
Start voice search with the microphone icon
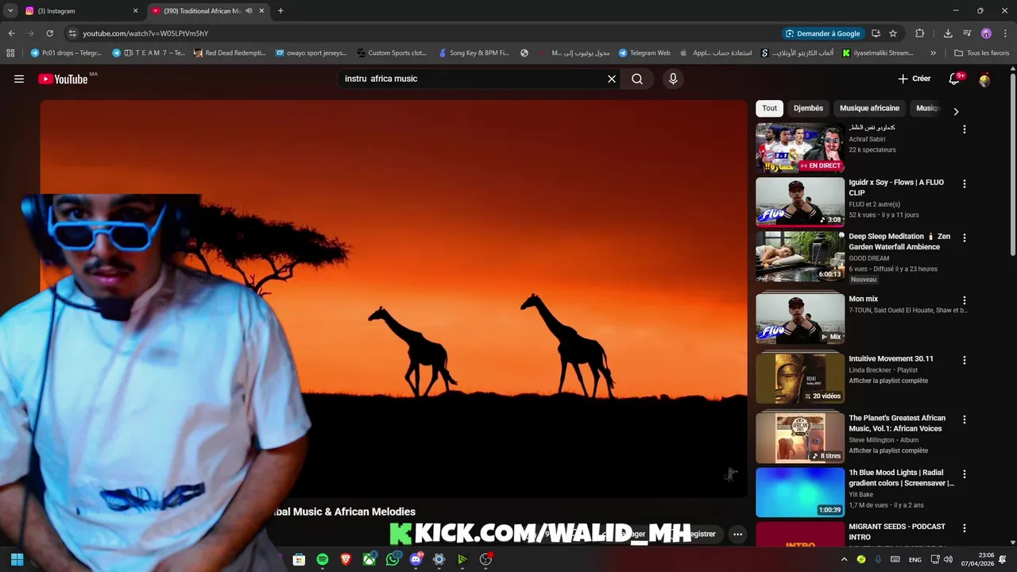tap(673, 79)
